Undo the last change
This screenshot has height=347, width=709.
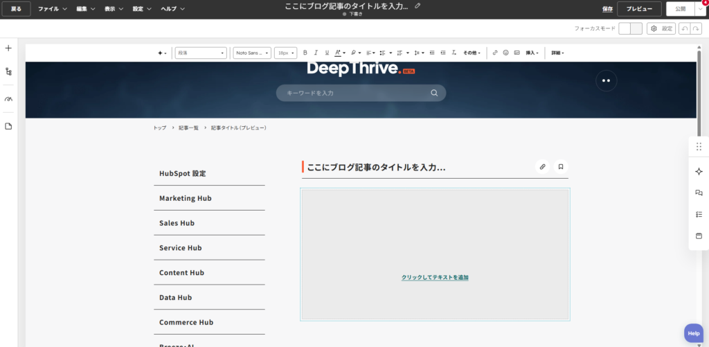[685, 28]
